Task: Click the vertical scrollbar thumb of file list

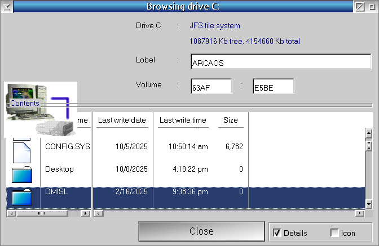Action: tap(369, 146)
